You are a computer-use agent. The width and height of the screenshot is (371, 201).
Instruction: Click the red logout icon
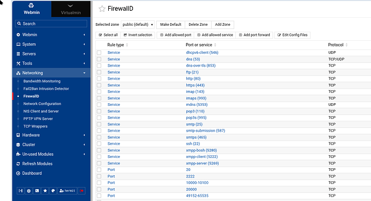coord(81,191)
